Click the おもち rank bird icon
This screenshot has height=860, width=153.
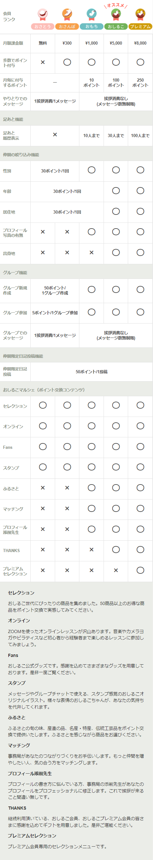coord(91,14)
